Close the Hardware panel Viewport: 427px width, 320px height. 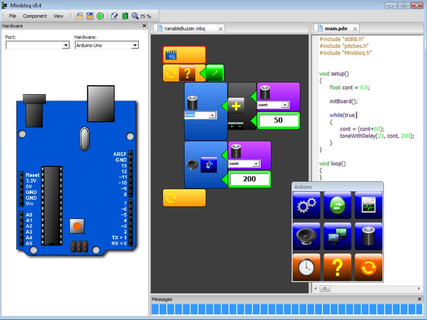(144, 26)
